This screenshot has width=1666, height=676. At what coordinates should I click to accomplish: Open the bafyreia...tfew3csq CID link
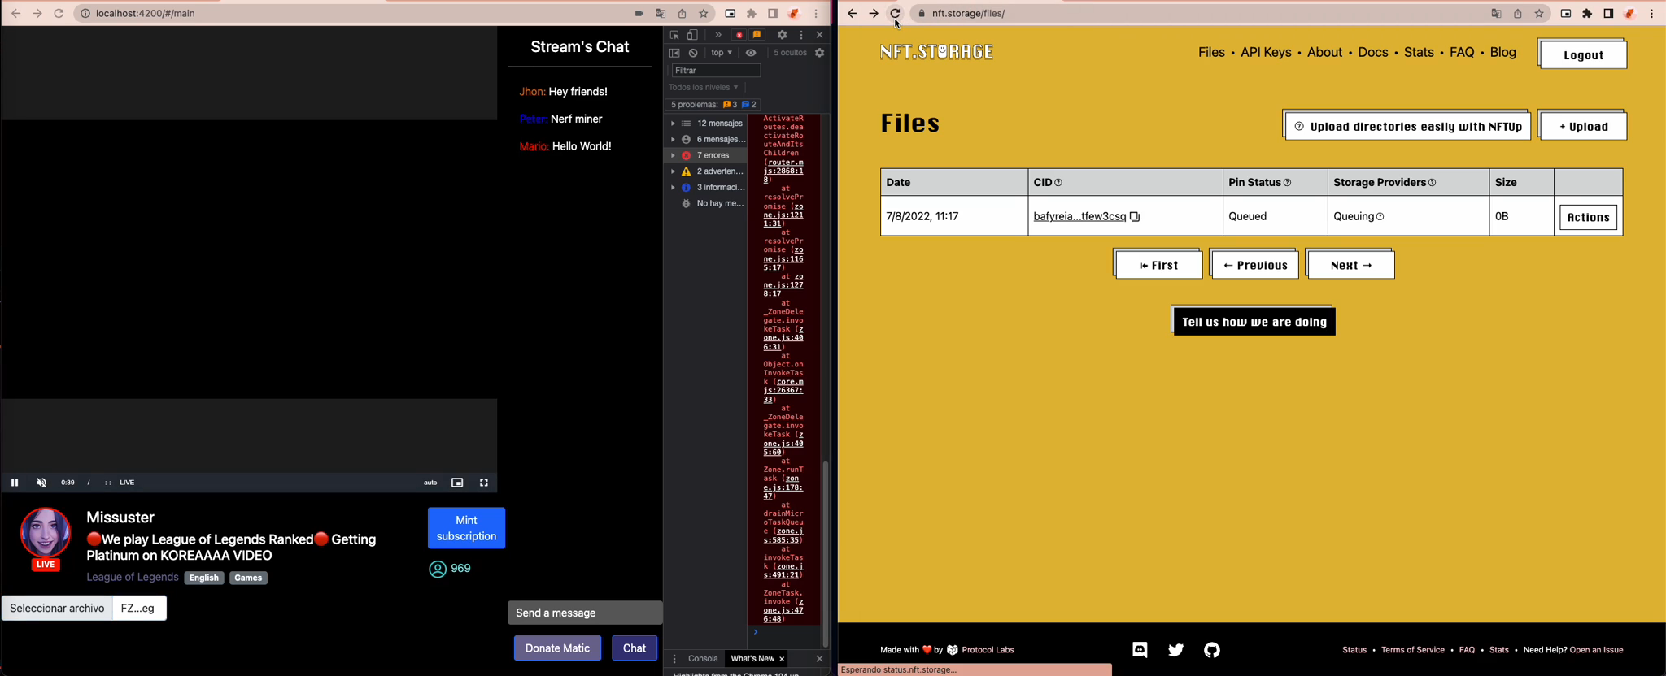tap(1079, 217)
